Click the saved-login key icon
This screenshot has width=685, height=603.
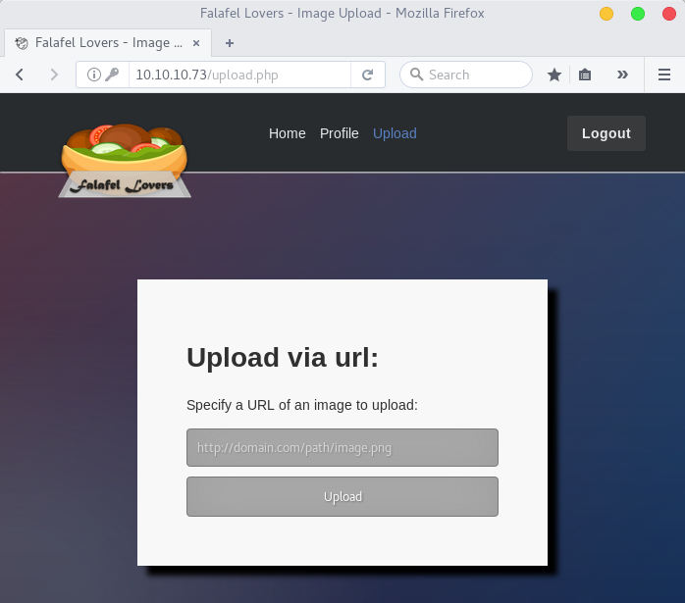click(x=112, y=75)
